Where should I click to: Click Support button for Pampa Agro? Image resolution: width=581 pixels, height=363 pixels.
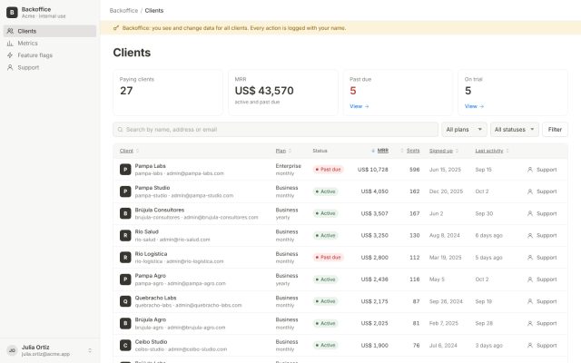coord(542,280)
